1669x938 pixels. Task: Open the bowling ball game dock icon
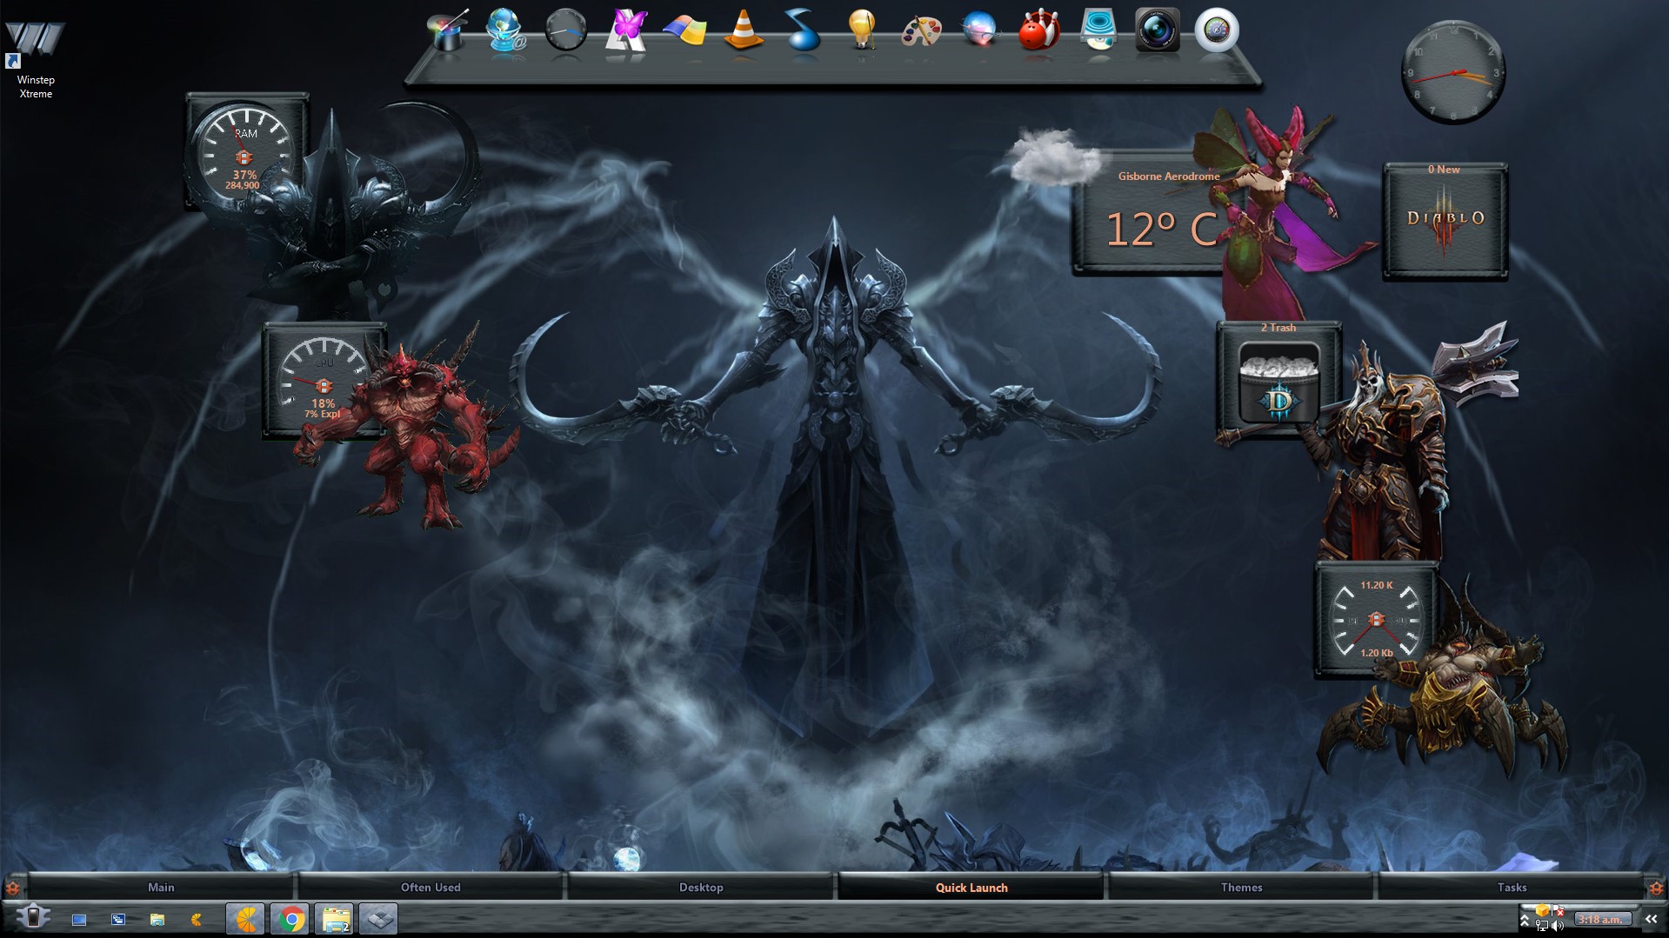(x=1038, y=30)
